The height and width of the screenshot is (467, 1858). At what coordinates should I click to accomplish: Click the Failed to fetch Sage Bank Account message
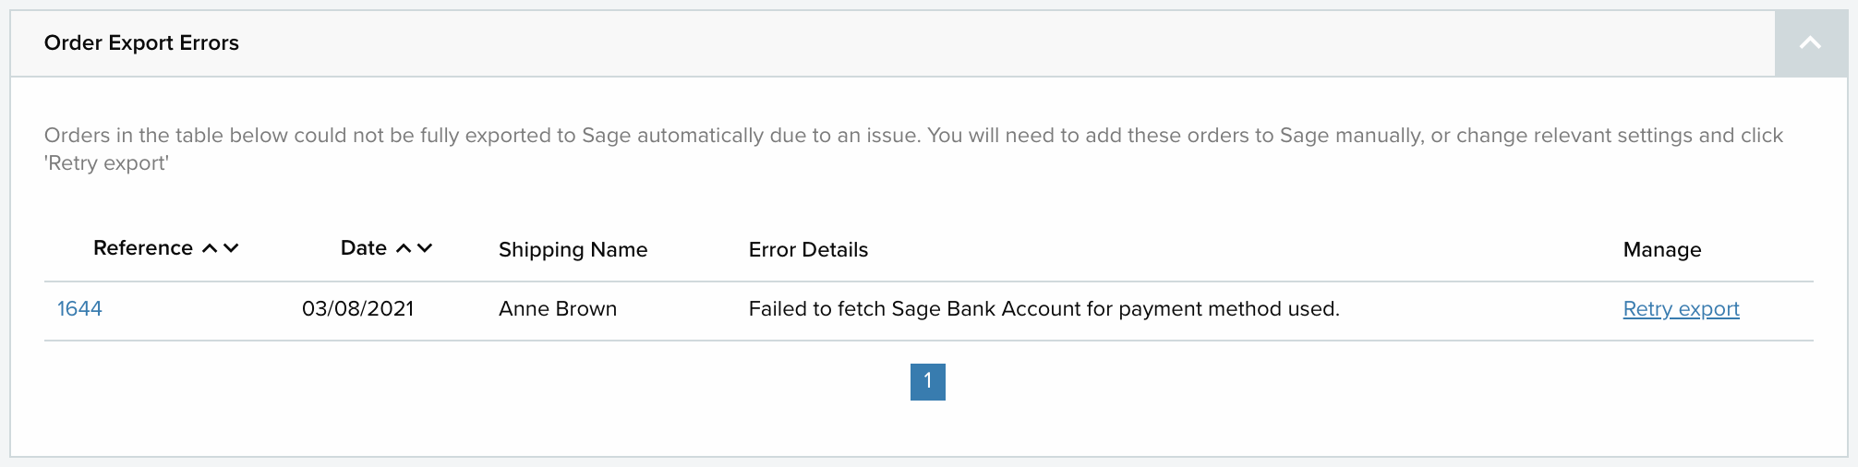(1044, 309)
